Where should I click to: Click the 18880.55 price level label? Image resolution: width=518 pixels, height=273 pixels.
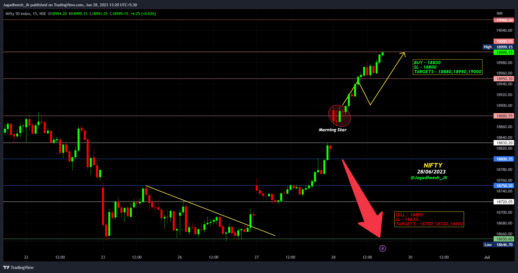[x=504, y=116]
